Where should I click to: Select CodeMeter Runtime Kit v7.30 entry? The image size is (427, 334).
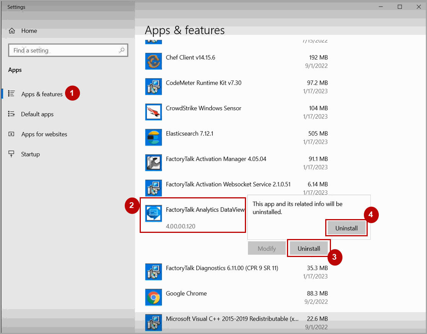click(204, 83)
